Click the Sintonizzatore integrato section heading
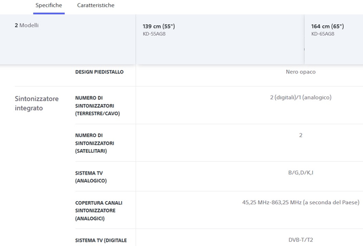The image size is (363, 246). pyautogui.click(x=38, y=103)
